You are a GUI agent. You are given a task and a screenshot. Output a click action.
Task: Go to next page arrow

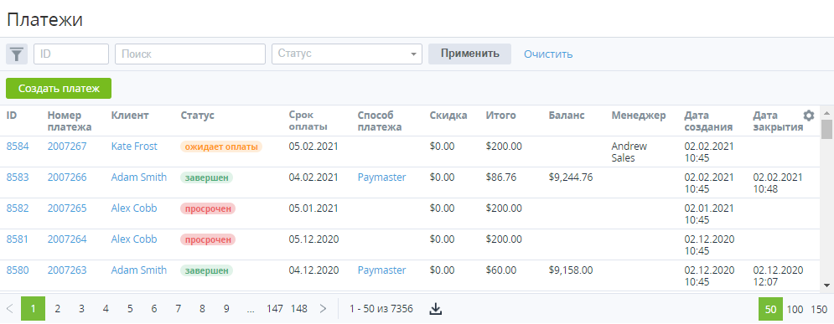(323, 309)
